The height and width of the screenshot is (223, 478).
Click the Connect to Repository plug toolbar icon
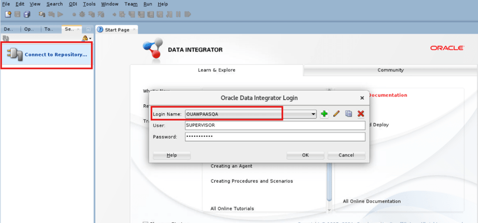tap(42, 14)
